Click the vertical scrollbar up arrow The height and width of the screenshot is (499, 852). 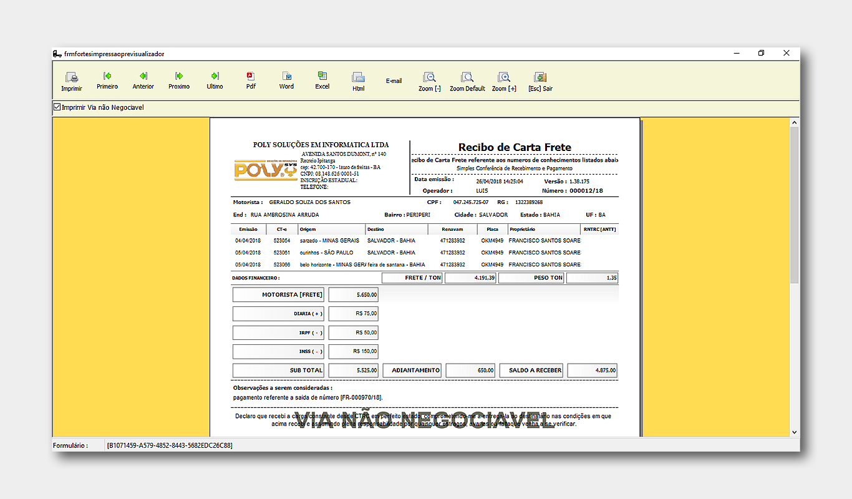coord(794,123)
